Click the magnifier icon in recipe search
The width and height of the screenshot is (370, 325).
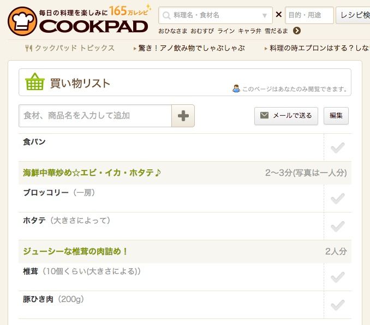coord(166,16)
